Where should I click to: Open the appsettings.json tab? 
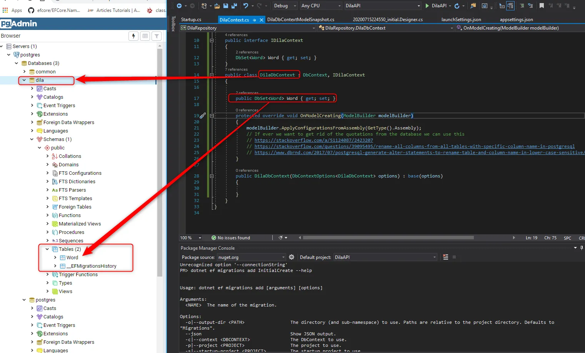[516, 20]
